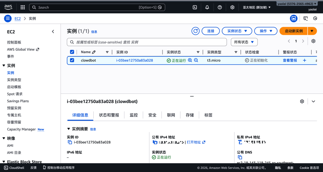Open the 存储 tab for the instance
Screen dimensions: 323x172
click(190, 115)
